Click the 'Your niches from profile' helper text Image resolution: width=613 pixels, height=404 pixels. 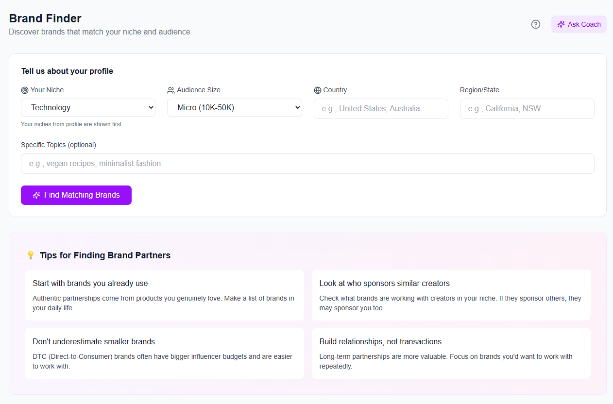point(71,124)
